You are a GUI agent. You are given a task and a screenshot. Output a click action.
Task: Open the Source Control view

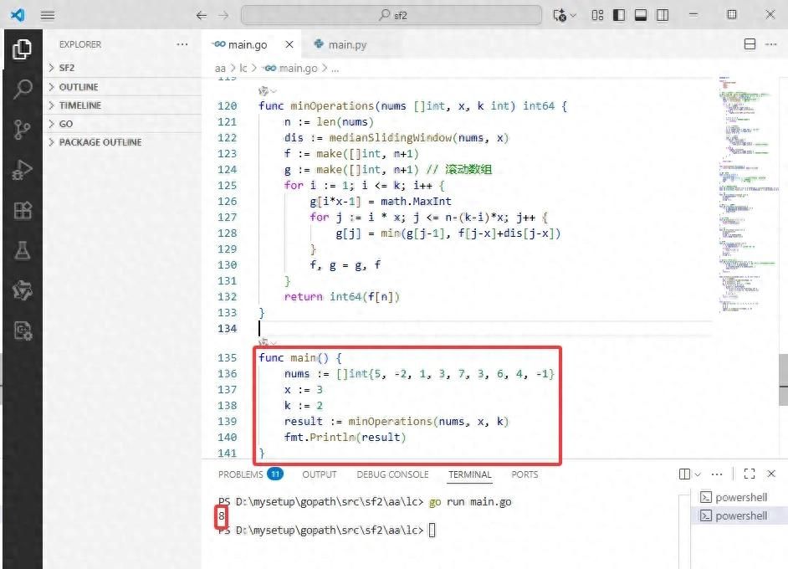click(x=23, y=129)
